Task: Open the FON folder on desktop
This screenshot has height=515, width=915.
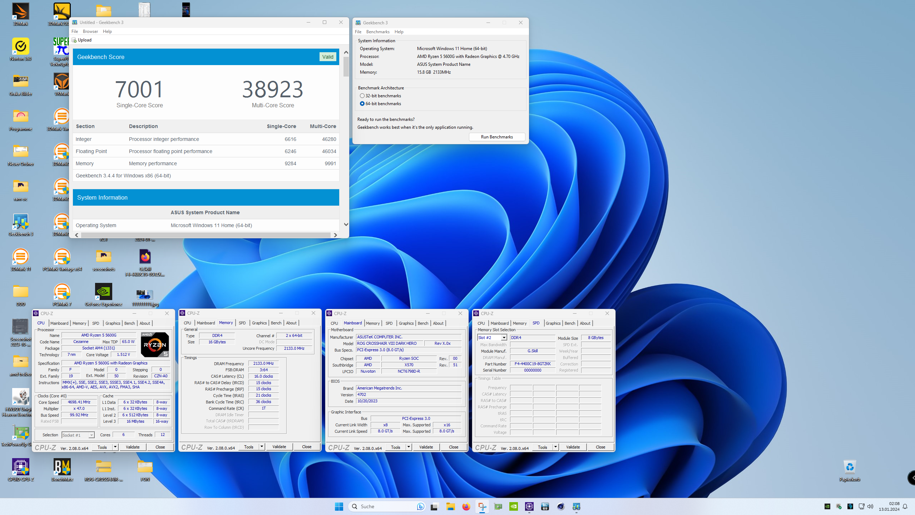Action: tap(145, 470)
